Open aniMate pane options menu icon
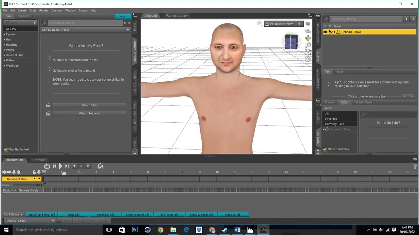 click(415, 159)
